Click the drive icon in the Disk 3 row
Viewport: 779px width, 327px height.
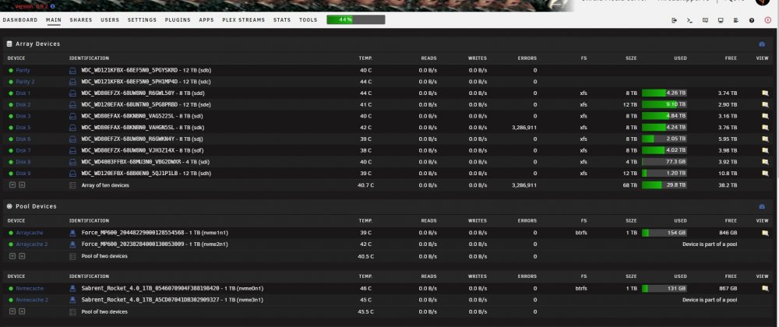point(72,116)
